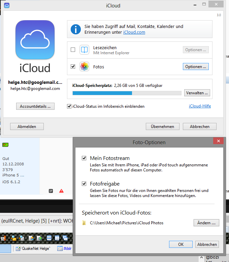The width and height of the screenshot is (229, 262).
Task: Click the "iPhone 5 ..." text in the sidebar
Action: (13, 175)
